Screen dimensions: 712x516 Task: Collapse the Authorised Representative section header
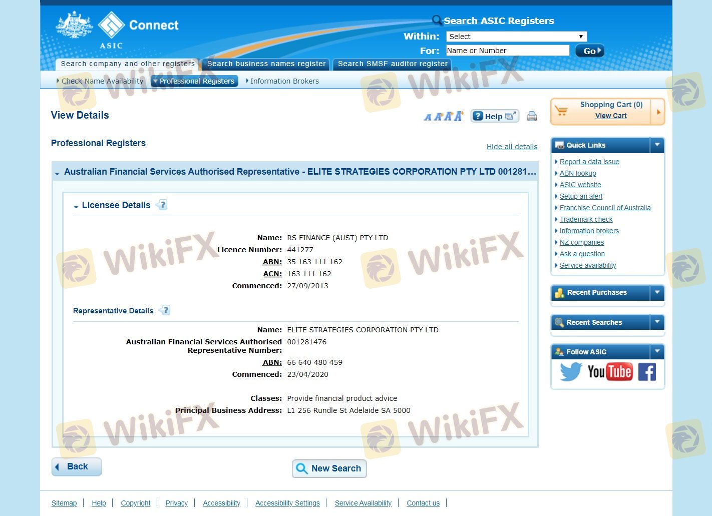pyautogui.click(x=57, y=173)
